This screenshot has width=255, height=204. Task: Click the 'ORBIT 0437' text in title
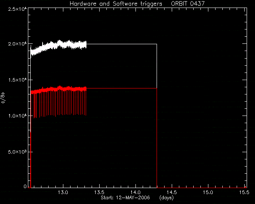[188, 4]
